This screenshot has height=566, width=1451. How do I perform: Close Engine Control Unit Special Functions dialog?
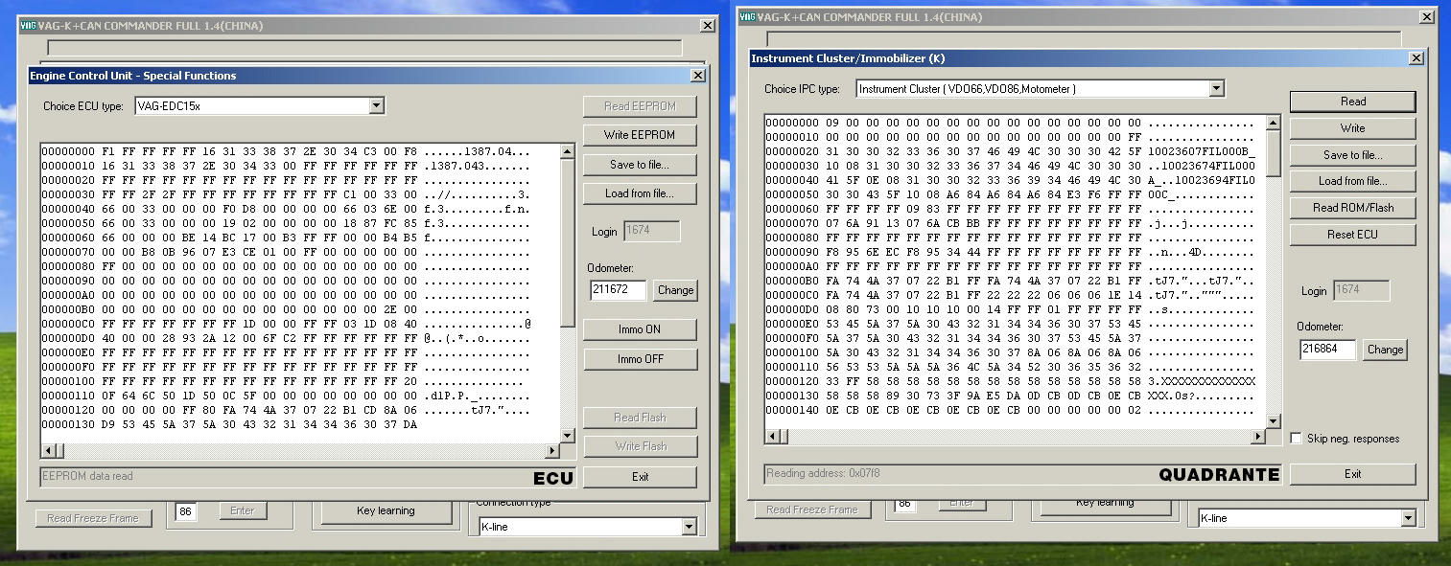pos(697,76)
